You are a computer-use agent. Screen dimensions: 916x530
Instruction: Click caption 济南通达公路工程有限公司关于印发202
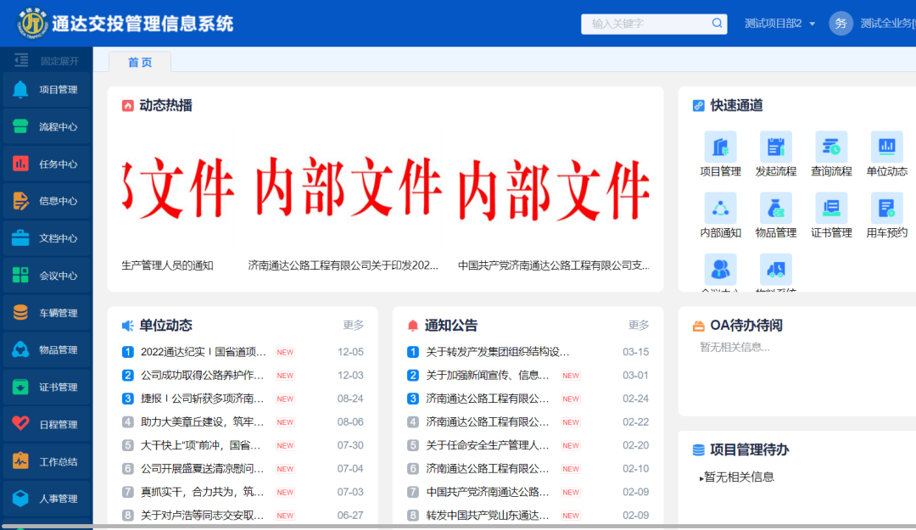343,265
